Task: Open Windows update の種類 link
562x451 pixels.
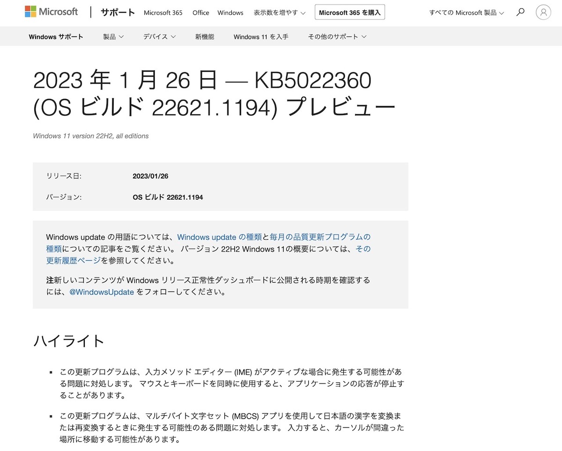Action: click(x=219, y=237)
